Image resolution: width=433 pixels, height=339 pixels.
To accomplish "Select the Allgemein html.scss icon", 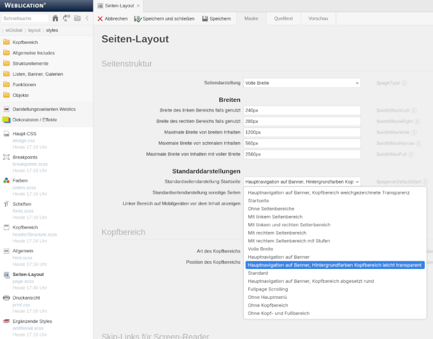I will [x=6, y=251].
